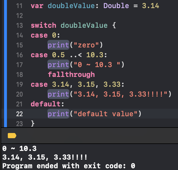The image size is (178, 170).
Task: Click the "0 ~ 10.3 " string literal
Action: (97, 65)
